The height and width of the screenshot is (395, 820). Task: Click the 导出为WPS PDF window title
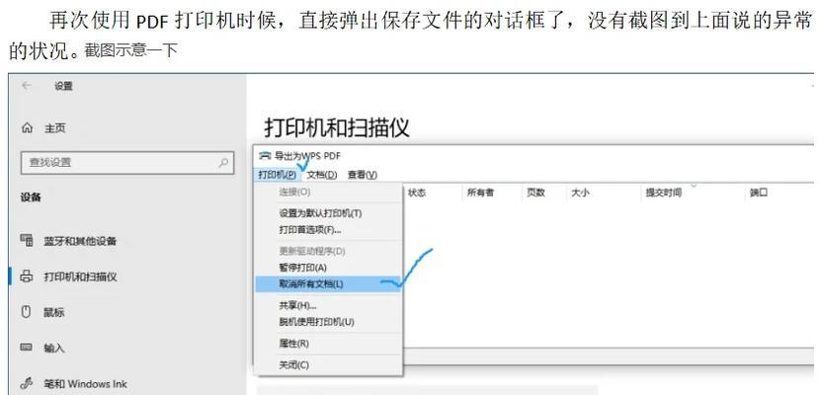pos(307,156)
